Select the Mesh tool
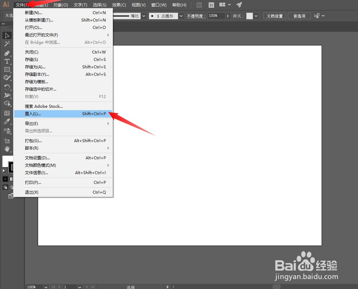The image size is (358, 289). pos(7,113)
